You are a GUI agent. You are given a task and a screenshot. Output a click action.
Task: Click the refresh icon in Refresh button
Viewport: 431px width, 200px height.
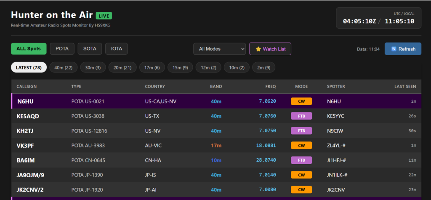pyautogui.click(x=394, y=49)
